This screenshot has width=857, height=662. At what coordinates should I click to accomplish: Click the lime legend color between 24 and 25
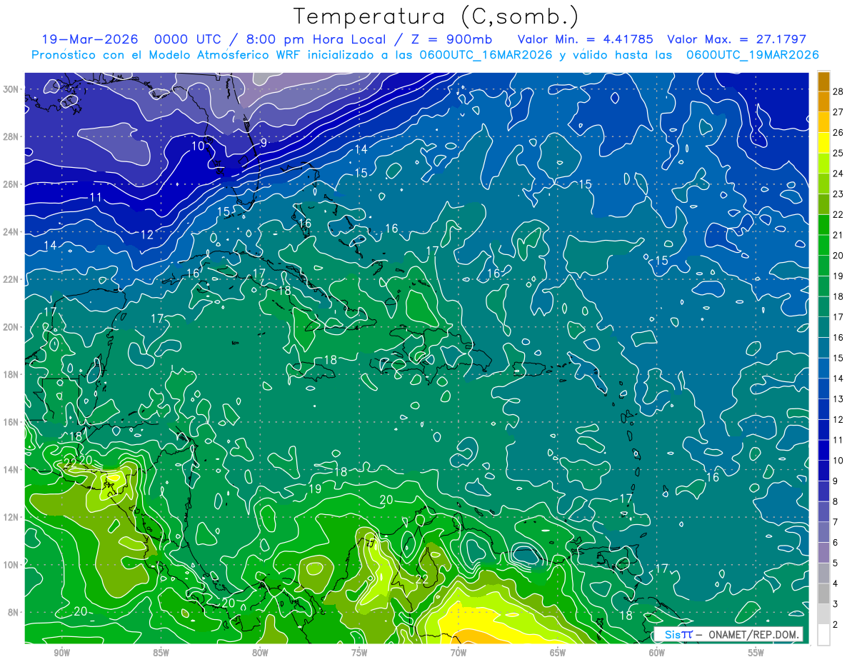(x=823, y=164)
